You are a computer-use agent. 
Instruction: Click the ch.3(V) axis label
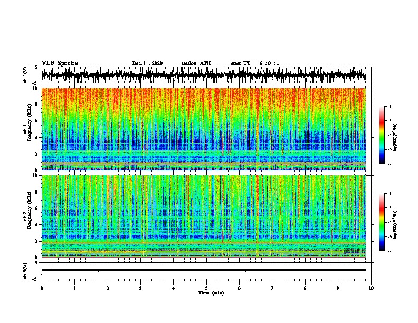tap(25, 271)
